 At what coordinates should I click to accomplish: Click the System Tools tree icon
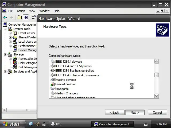(x=10, y=29)
